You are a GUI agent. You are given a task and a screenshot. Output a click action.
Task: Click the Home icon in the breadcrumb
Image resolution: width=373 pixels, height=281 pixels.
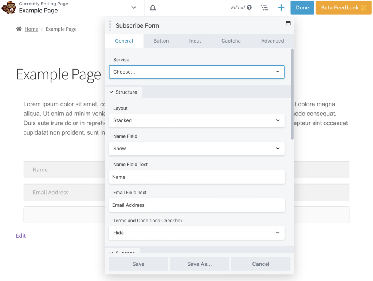pyautogui.click(x=19, y=29)
